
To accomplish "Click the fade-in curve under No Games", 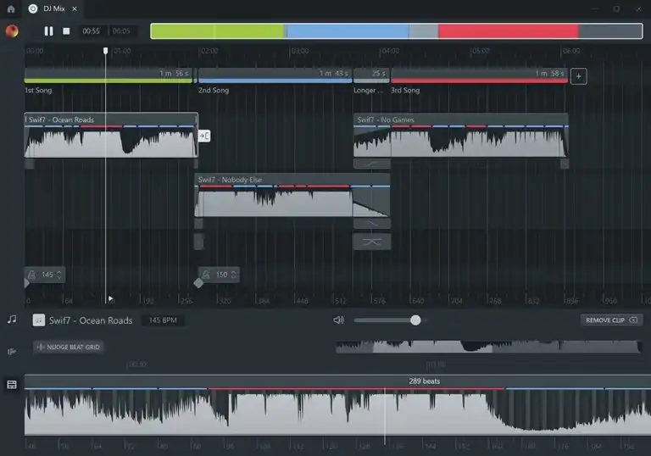I will pyautogui.click(x=371, y=164).
